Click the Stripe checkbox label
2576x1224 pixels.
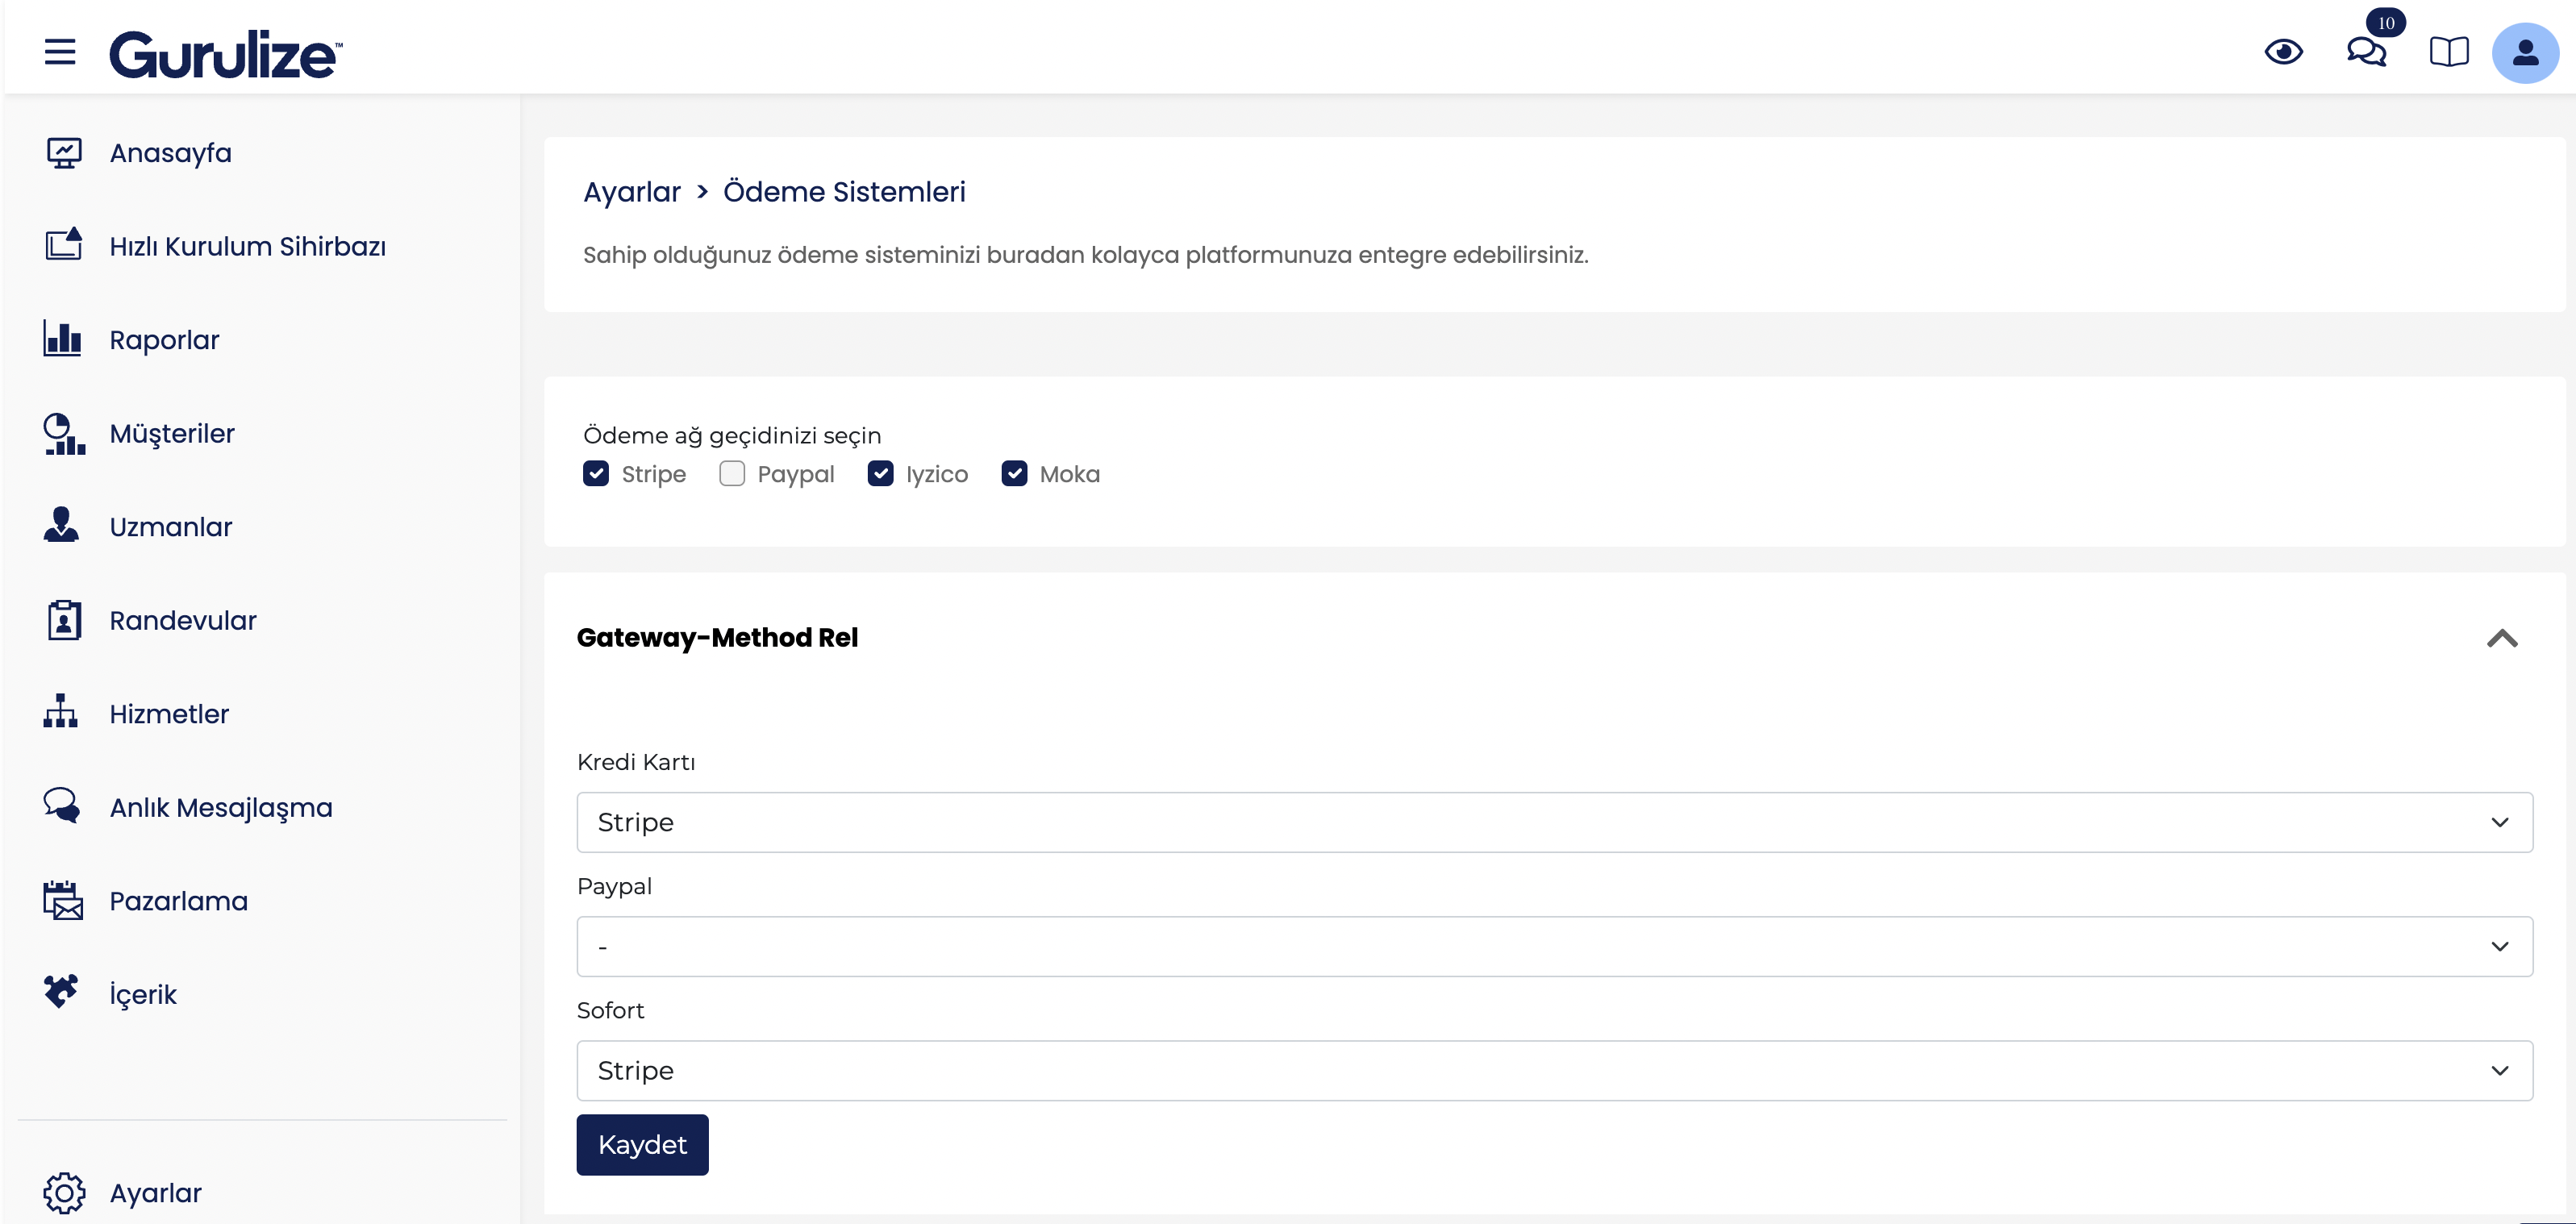pyautogui.click(x=654, y=474)
